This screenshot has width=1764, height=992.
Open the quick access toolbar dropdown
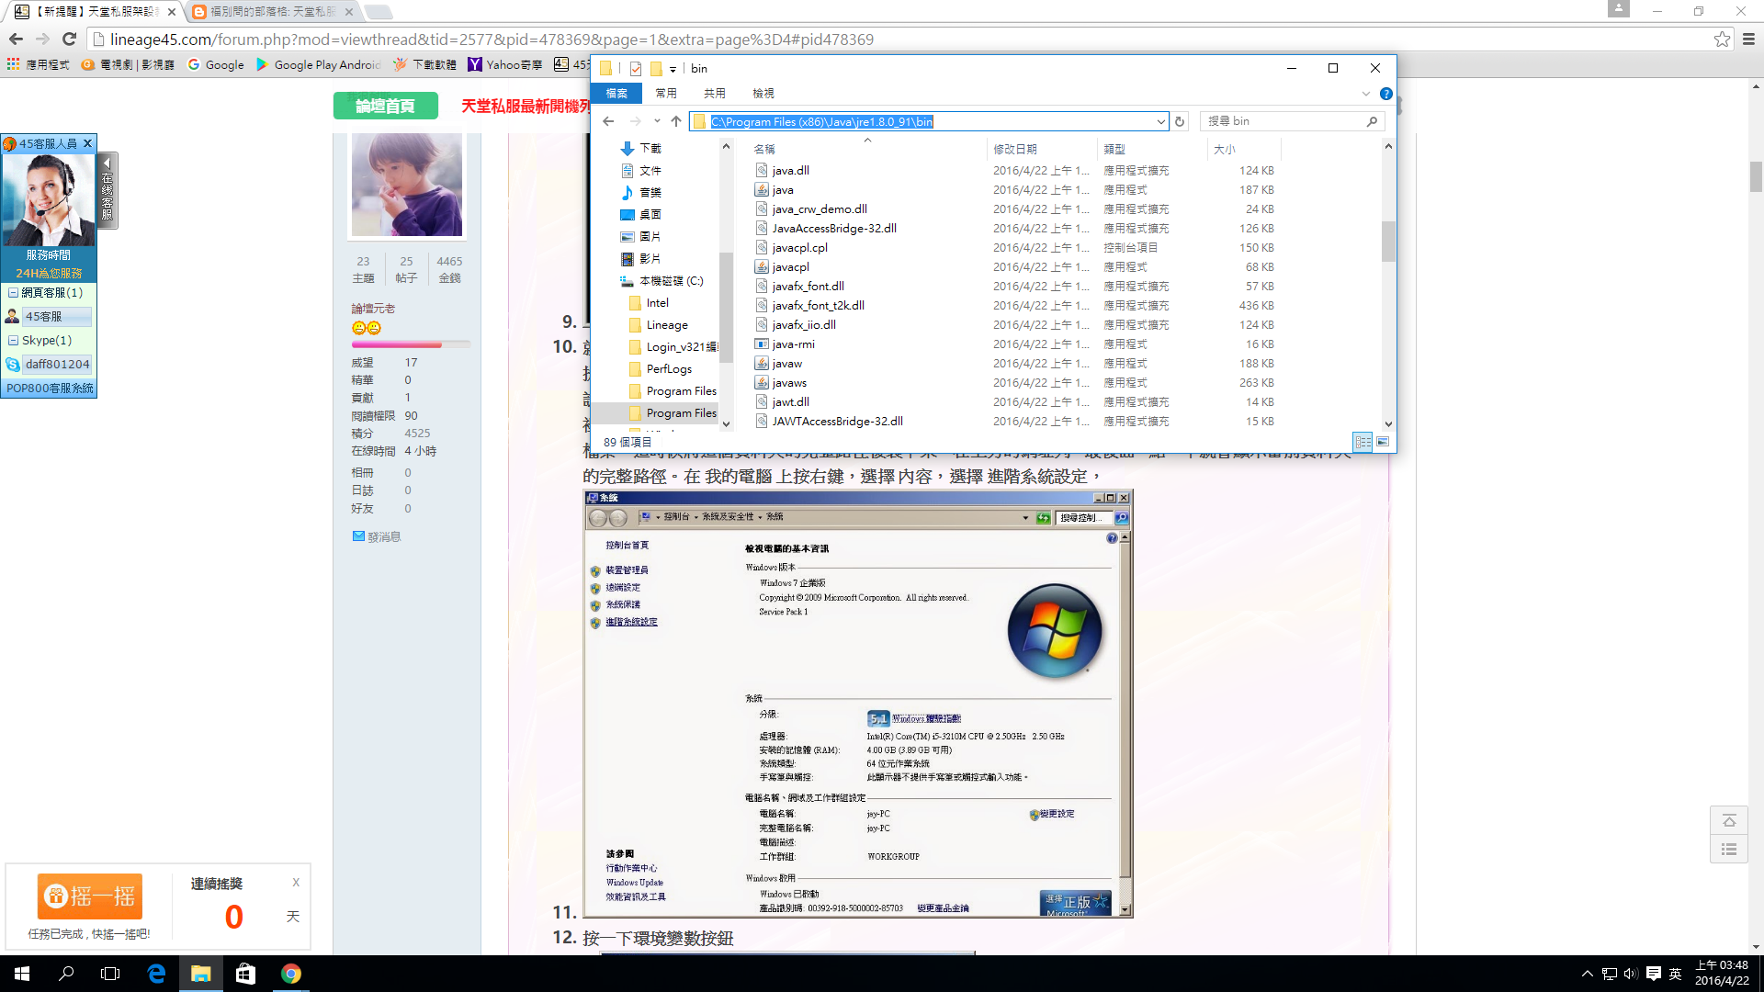pyautogui.click(x=673, y=69)
